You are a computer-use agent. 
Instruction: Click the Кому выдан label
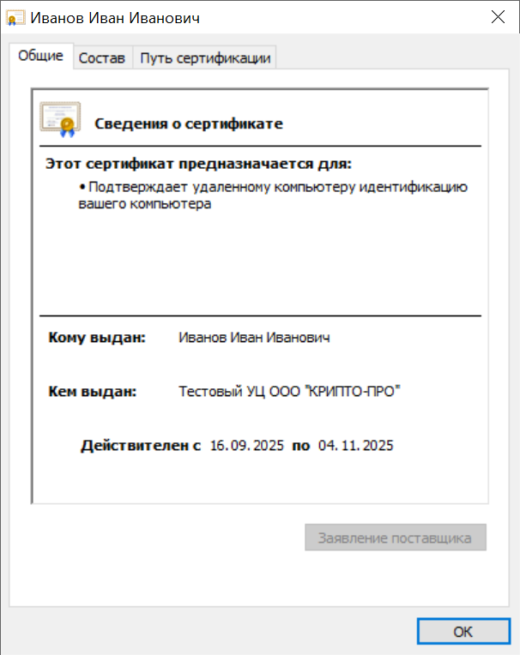click(97, 338)
